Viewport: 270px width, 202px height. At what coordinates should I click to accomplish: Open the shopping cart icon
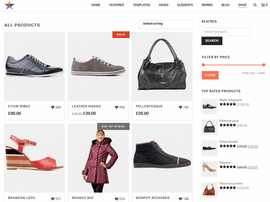click(x=263, y=5)
